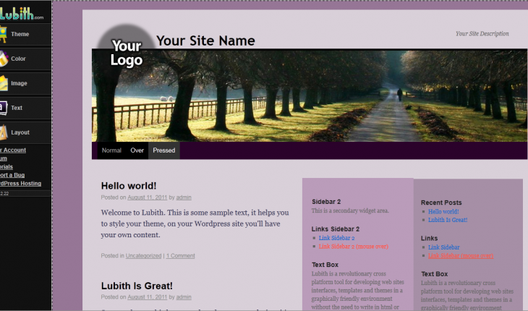The height and width of the screenshot is (311, 528).
Task: Open the Uncategorized category link
Action: (x=143, y=256)
